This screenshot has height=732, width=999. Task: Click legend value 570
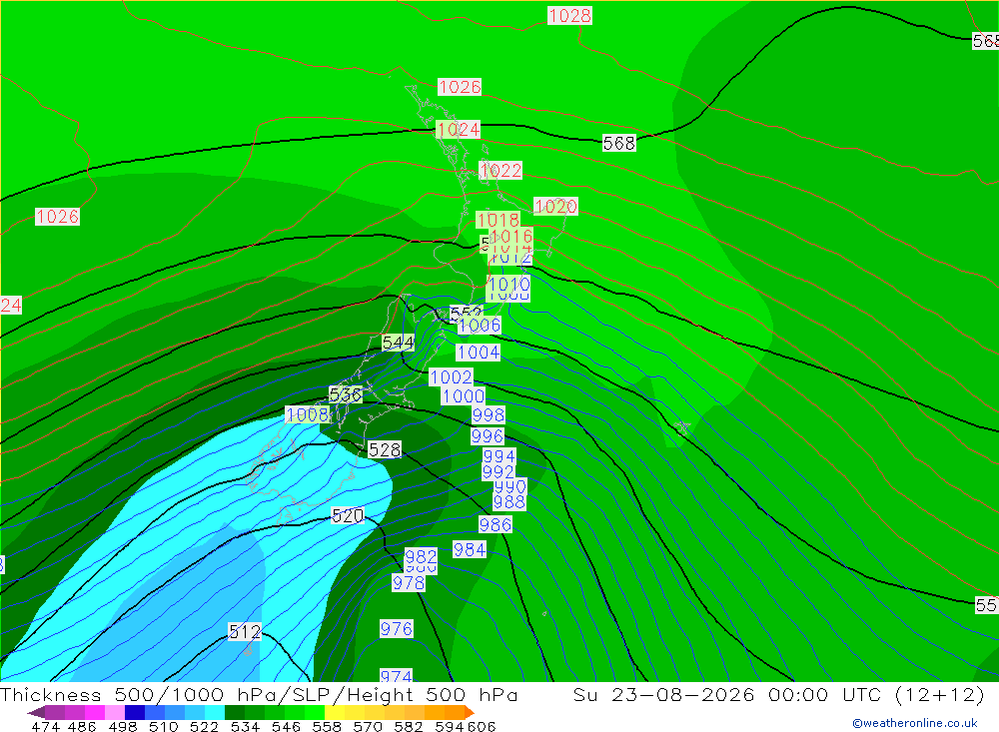(x=368, y=726)
